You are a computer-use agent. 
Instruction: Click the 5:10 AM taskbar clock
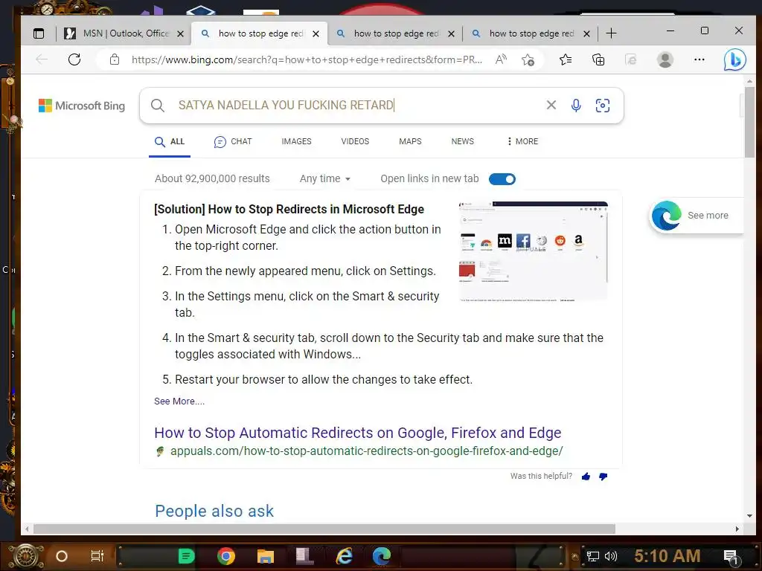pyautogui.click(x=667, y=556)
